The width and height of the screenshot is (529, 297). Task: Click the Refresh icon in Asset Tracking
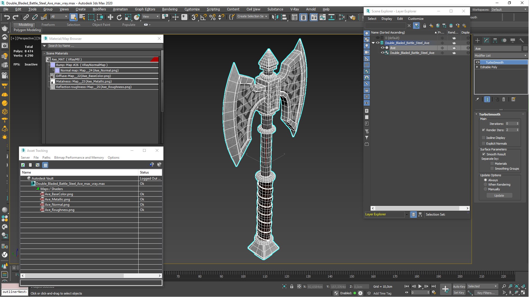[23, 165]
